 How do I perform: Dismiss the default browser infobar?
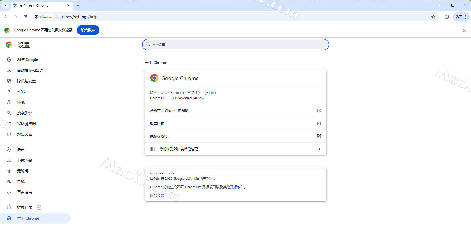[464, 30]
